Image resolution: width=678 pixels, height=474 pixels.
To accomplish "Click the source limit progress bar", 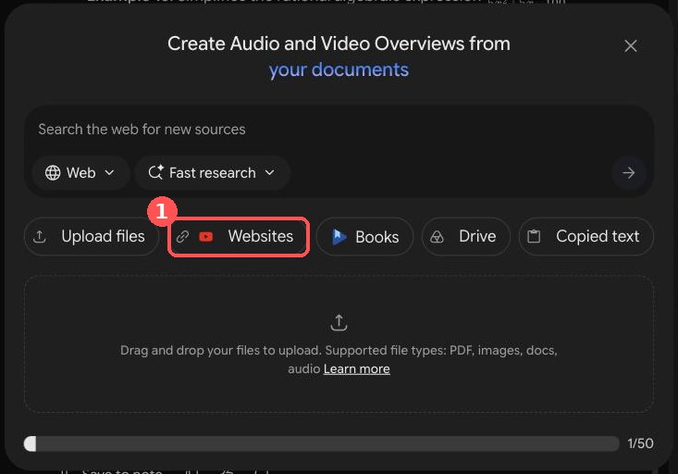I will [321, 443].
